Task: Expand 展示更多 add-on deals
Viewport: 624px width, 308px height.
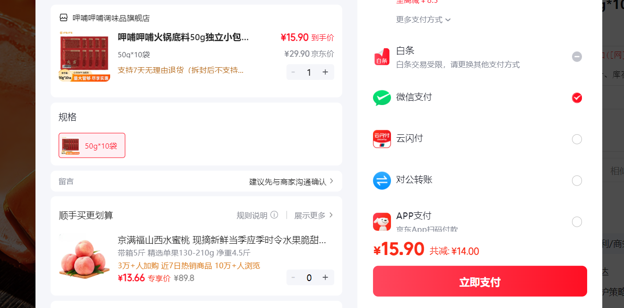Action: [x=314, y=215]
